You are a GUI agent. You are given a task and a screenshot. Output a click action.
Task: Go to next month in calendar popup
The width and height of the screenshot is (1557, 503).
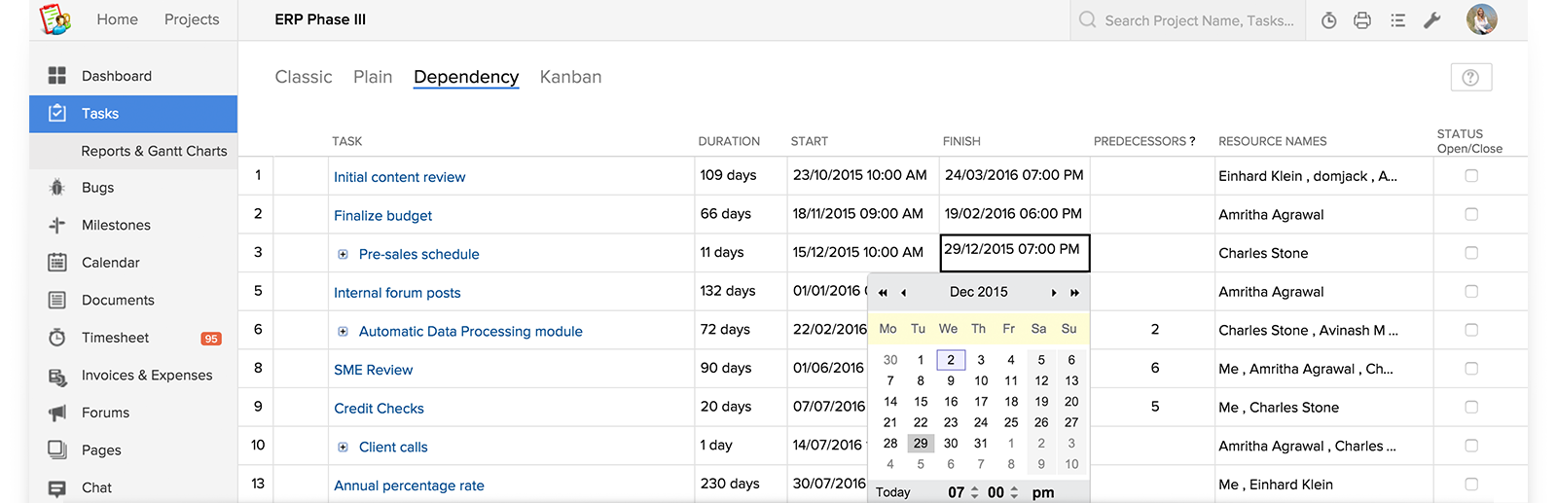coord(1053,293)
